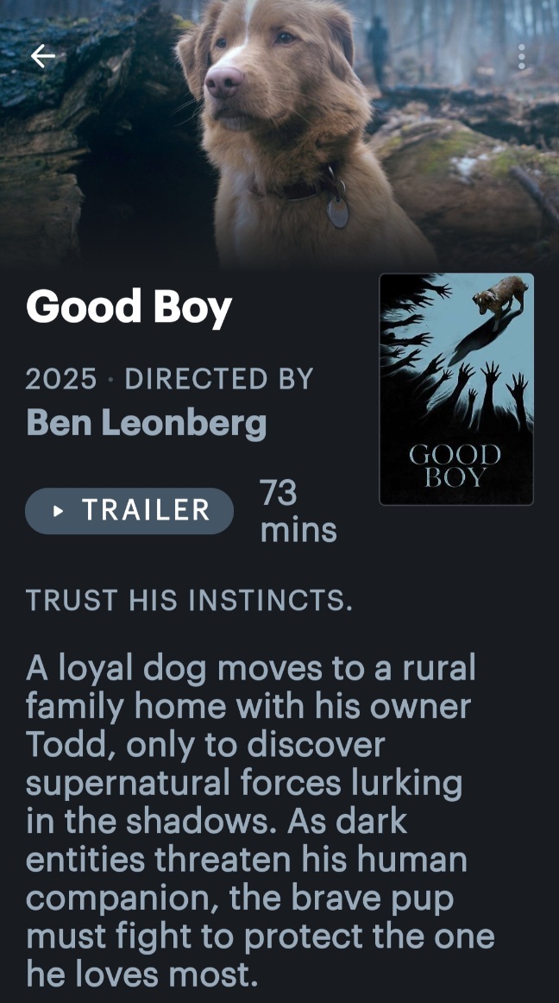This screenshot has width=559, height=1003.
Task: Select the Good Boy film title
Action: [x=129, y=307]
